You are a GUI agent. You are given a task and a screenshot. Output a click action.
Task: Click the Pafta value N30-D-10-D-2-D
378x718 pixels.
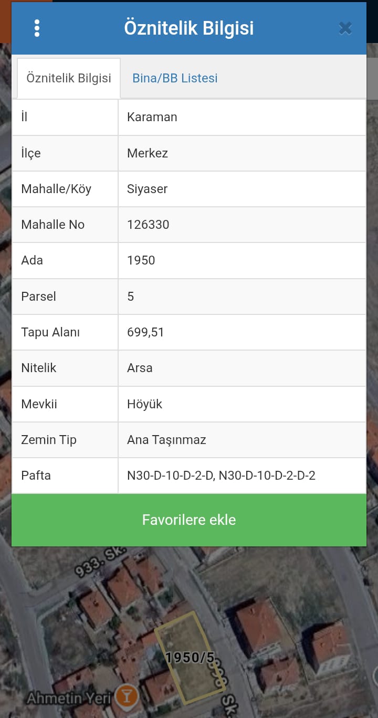pos(170,476)
